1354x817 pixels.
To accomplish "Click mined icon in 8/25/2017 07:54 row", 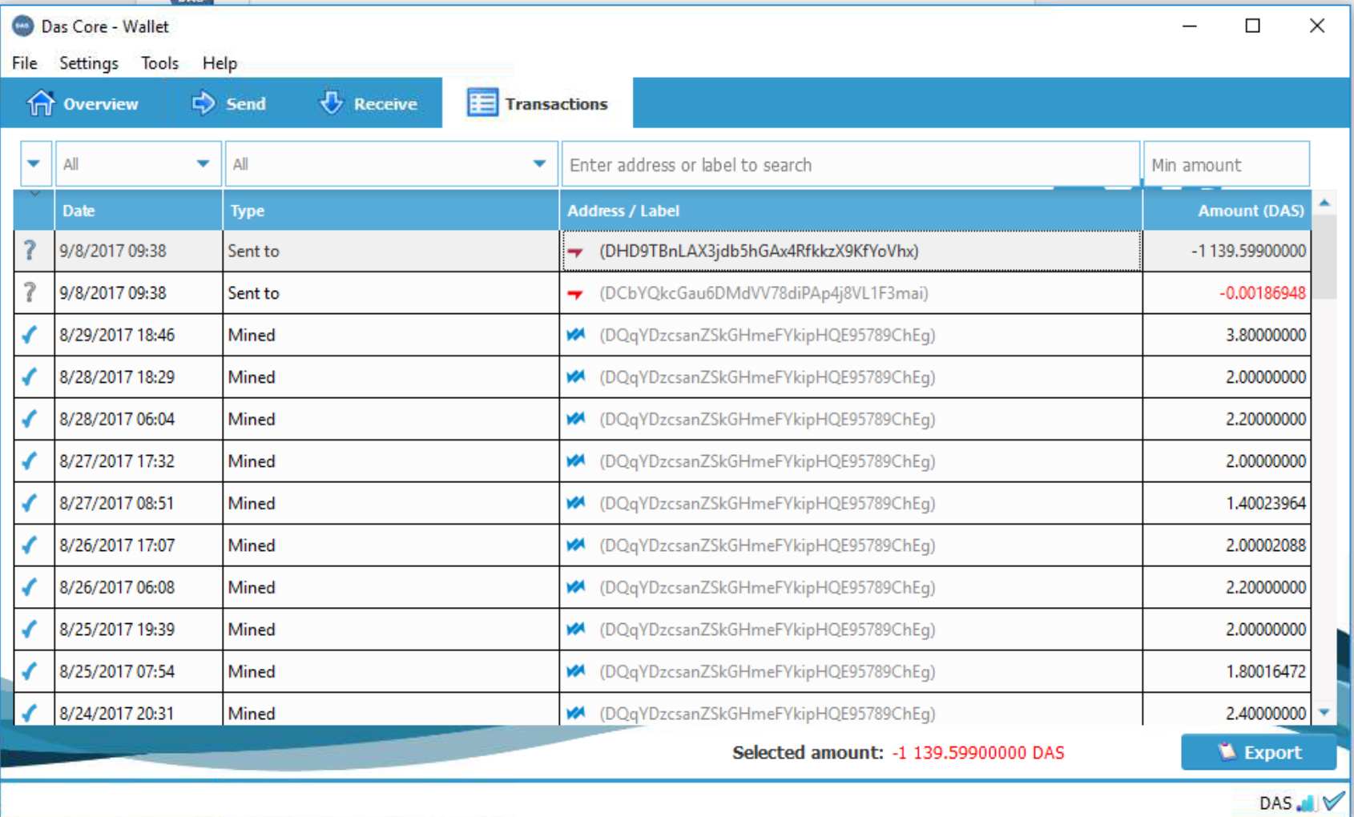I will coord(576,671).
